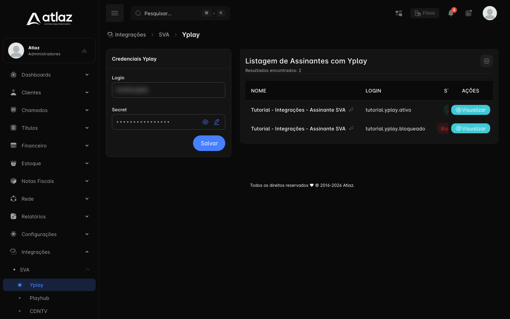Collapse the SVA submenu chevron
The height and width of the screenshot is (319, 510).
(87, 270)
